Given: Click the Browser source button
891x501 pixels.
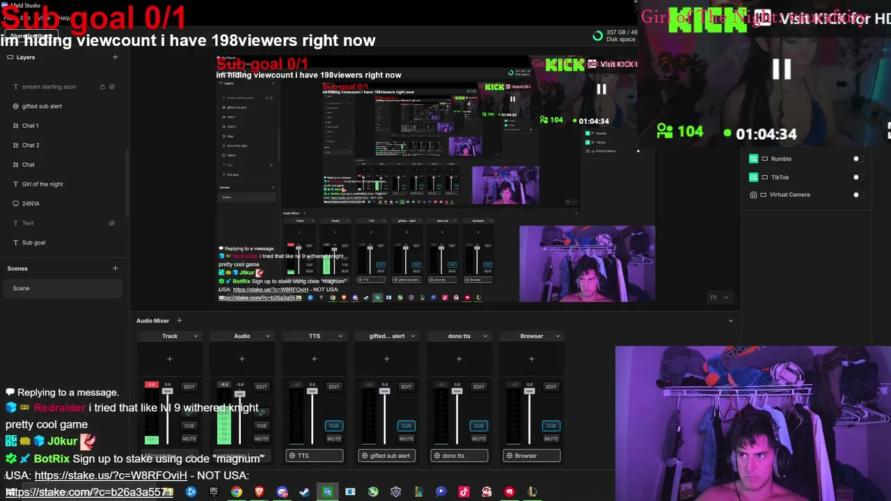Looking at the screenshot, I should pyautogui.click(x=531, y=456).
